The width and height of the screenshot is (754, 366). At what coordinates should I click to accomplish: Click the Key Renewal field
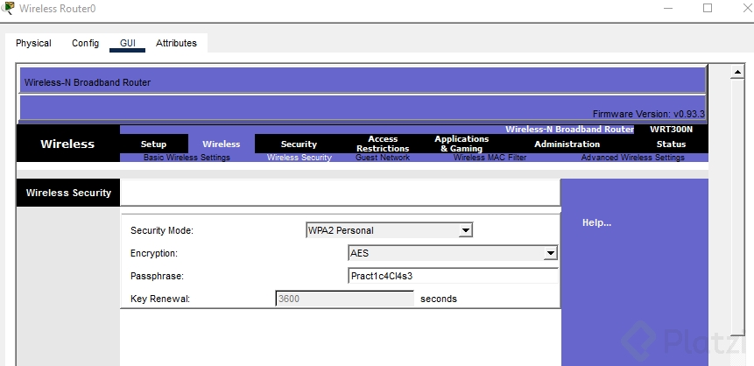[344, 299]
